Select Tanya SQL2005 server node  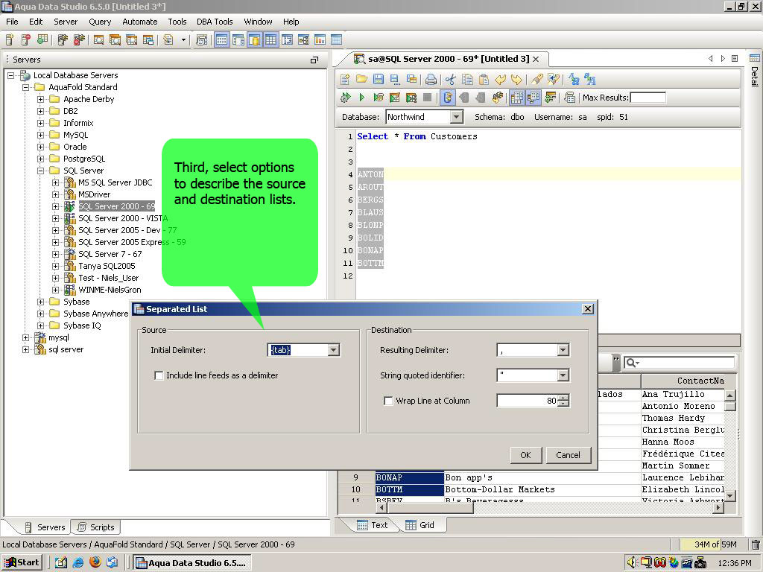107,266
